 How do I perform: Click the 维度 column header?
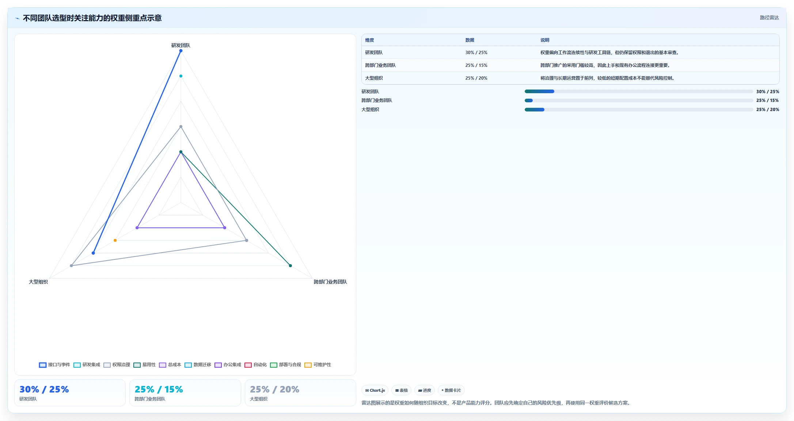click(x=369, y=40)
